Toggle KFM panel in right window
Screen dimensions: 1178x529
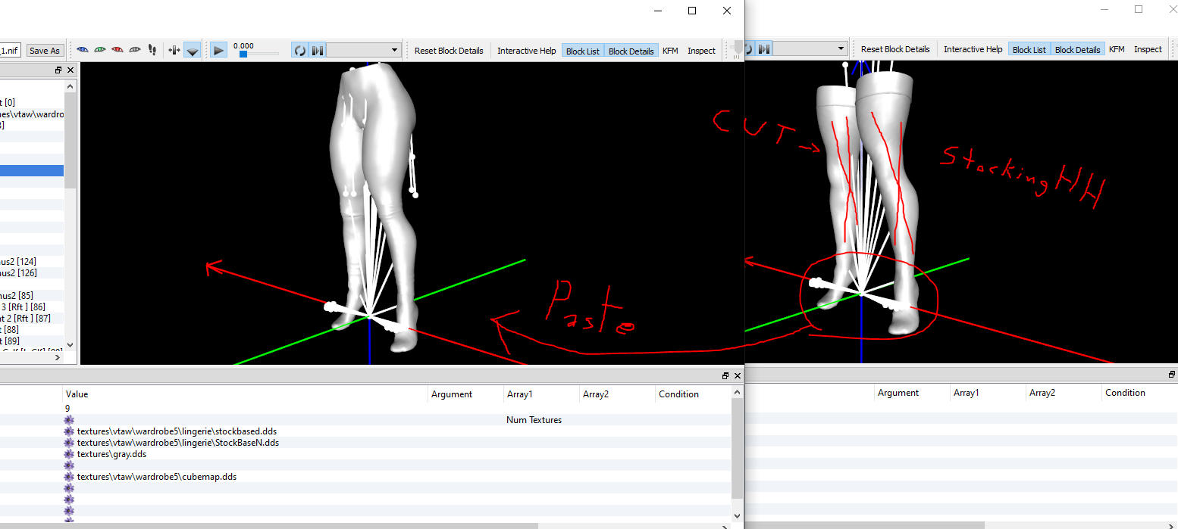pos(1117,49)
